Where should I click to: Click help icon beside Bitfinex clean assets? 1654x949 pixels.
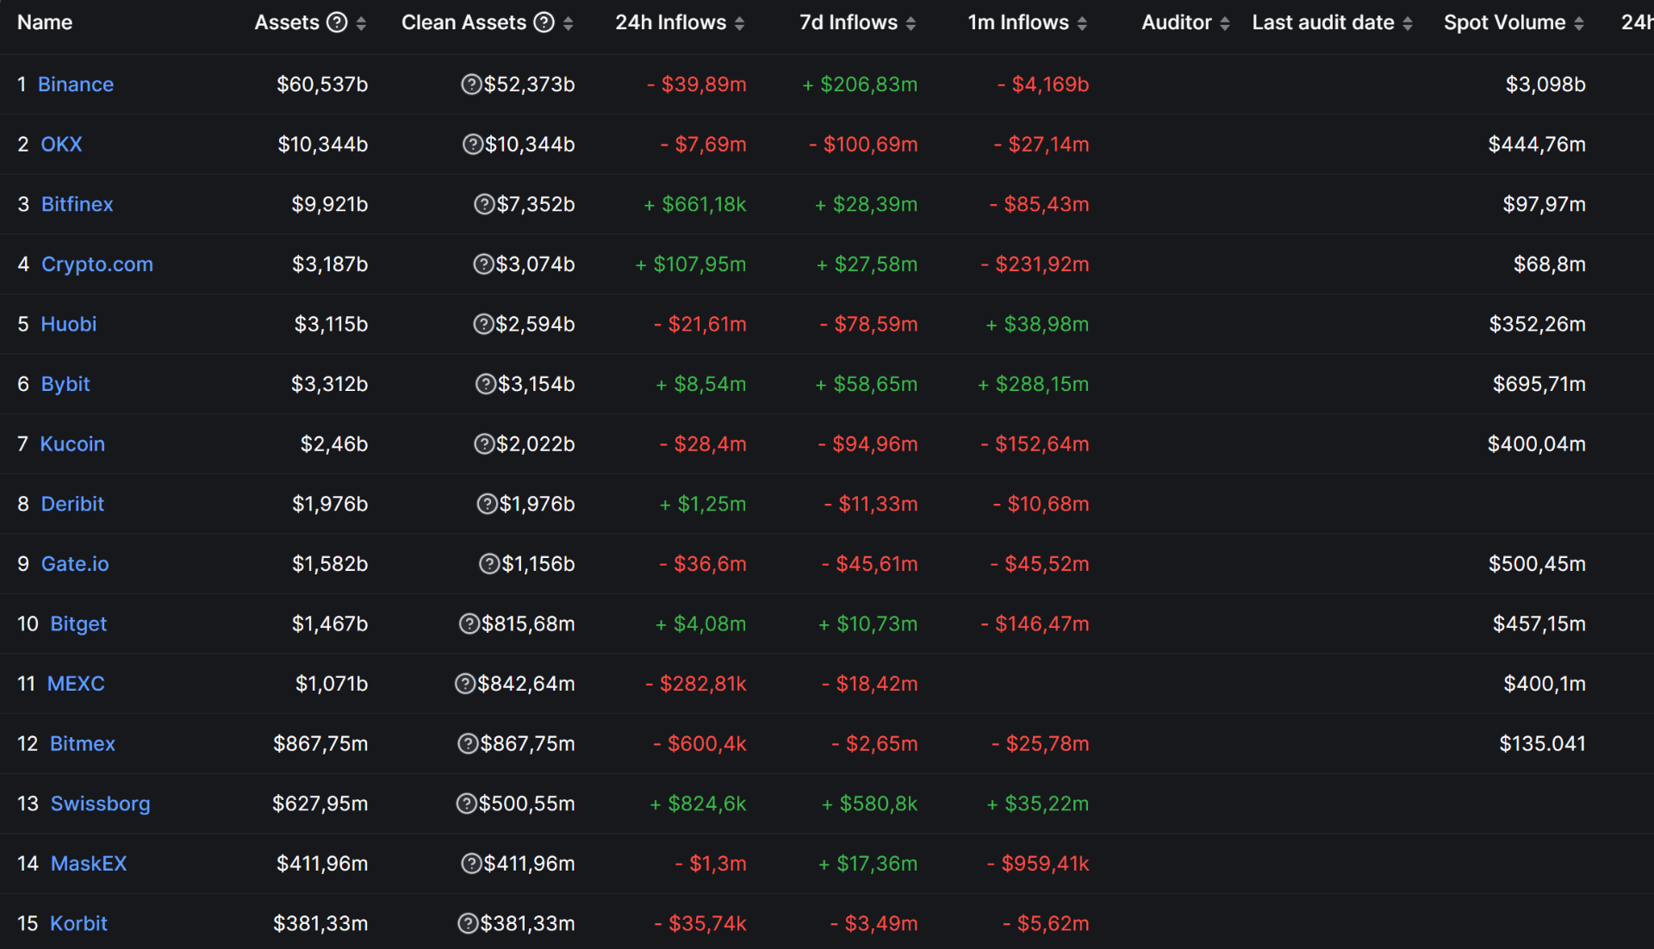coord(484,204)
